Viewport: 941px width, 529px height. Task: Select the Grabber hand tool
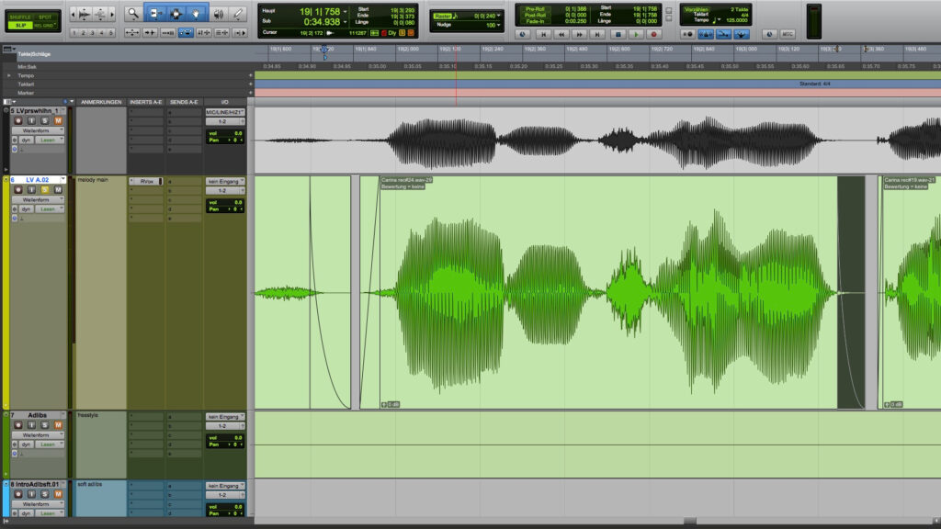pyautogui.click(x=197, y=13)
